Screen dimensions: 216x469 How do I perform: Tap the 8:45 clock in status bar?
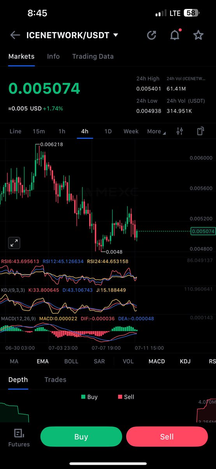[x=37, y=13]
